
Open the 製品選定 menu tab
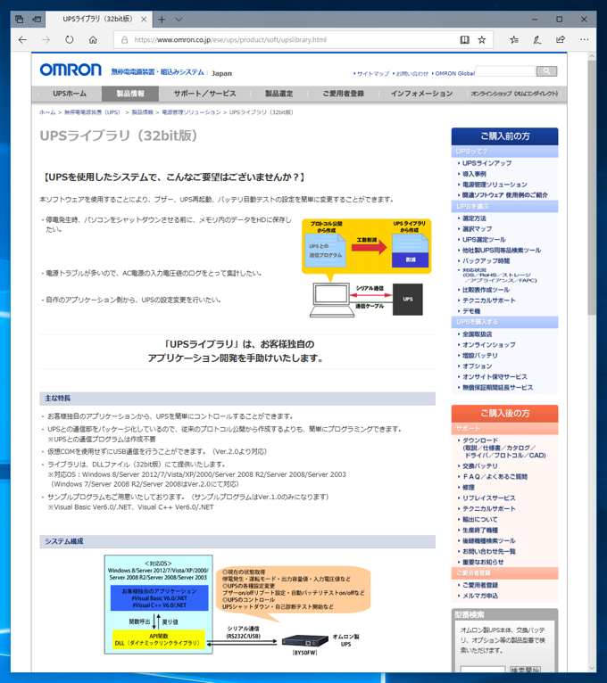pos(279,94)
